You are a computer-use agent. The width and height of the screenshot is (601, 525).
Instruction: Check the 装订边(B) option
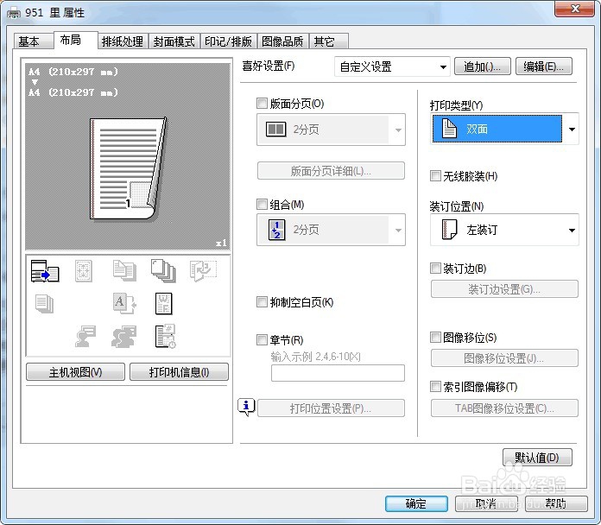tap(435, 268)
